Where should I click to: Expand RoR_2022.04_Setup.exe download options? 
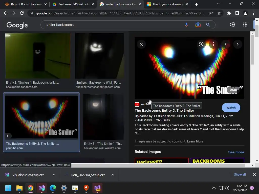pyautogui.click(x=113, y=175)
